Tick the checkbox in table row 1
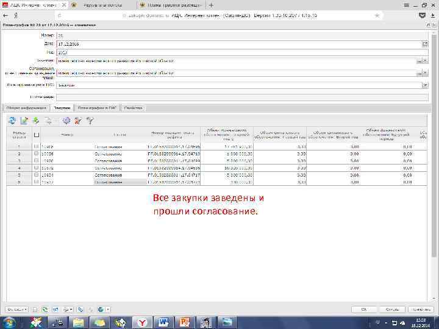Image resolution: width=439 pixels, height=329 pixels. click(36, 146)
